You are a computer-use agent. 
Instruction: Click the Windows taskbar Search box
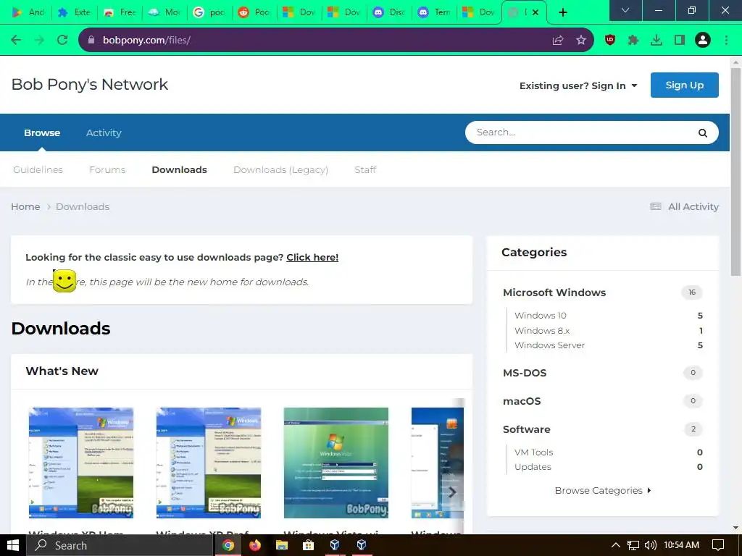(120, 545)
